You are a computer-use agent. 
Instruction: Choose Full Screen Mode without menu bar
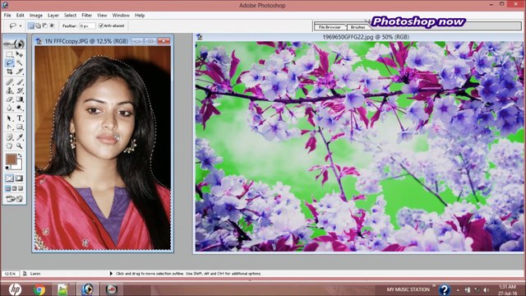tap(21, 188)
